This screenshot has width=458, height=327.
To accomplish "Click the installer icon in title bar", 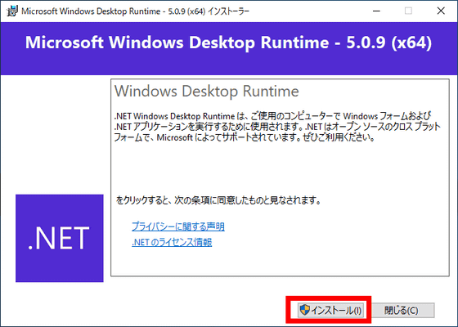I will (12, 11).
